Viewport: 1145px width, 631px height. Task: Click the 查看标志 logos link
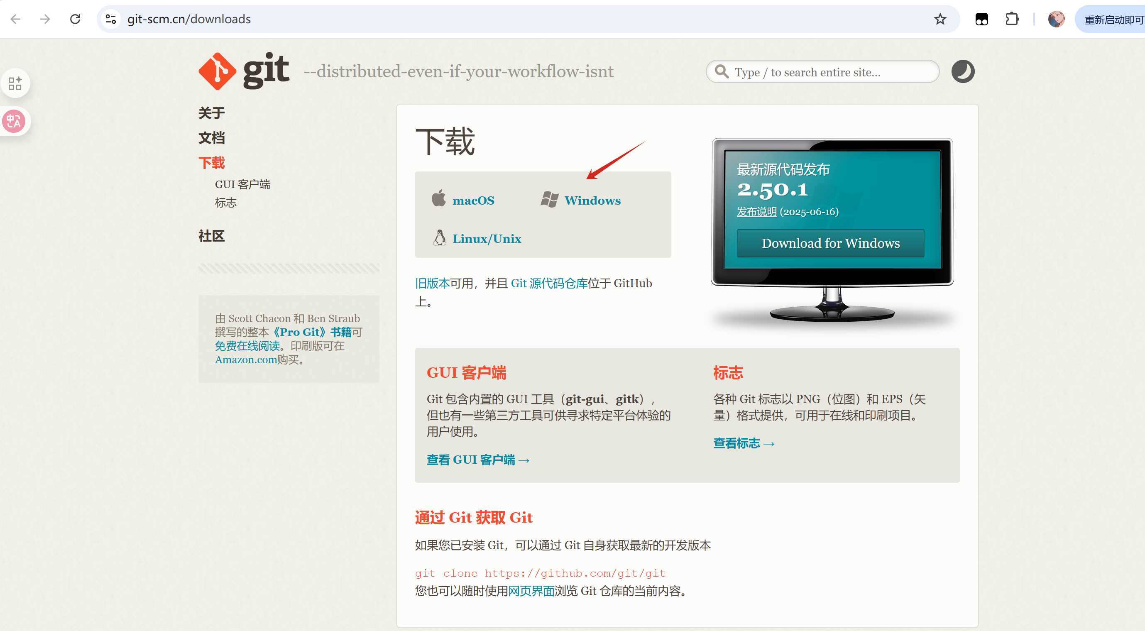(x=737, y=443)
